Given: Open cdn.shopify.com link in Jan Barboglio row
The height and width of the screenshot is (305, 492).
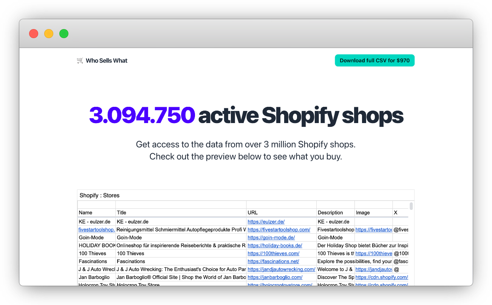Looking at the screenshot, I should [x=382, y=277].
